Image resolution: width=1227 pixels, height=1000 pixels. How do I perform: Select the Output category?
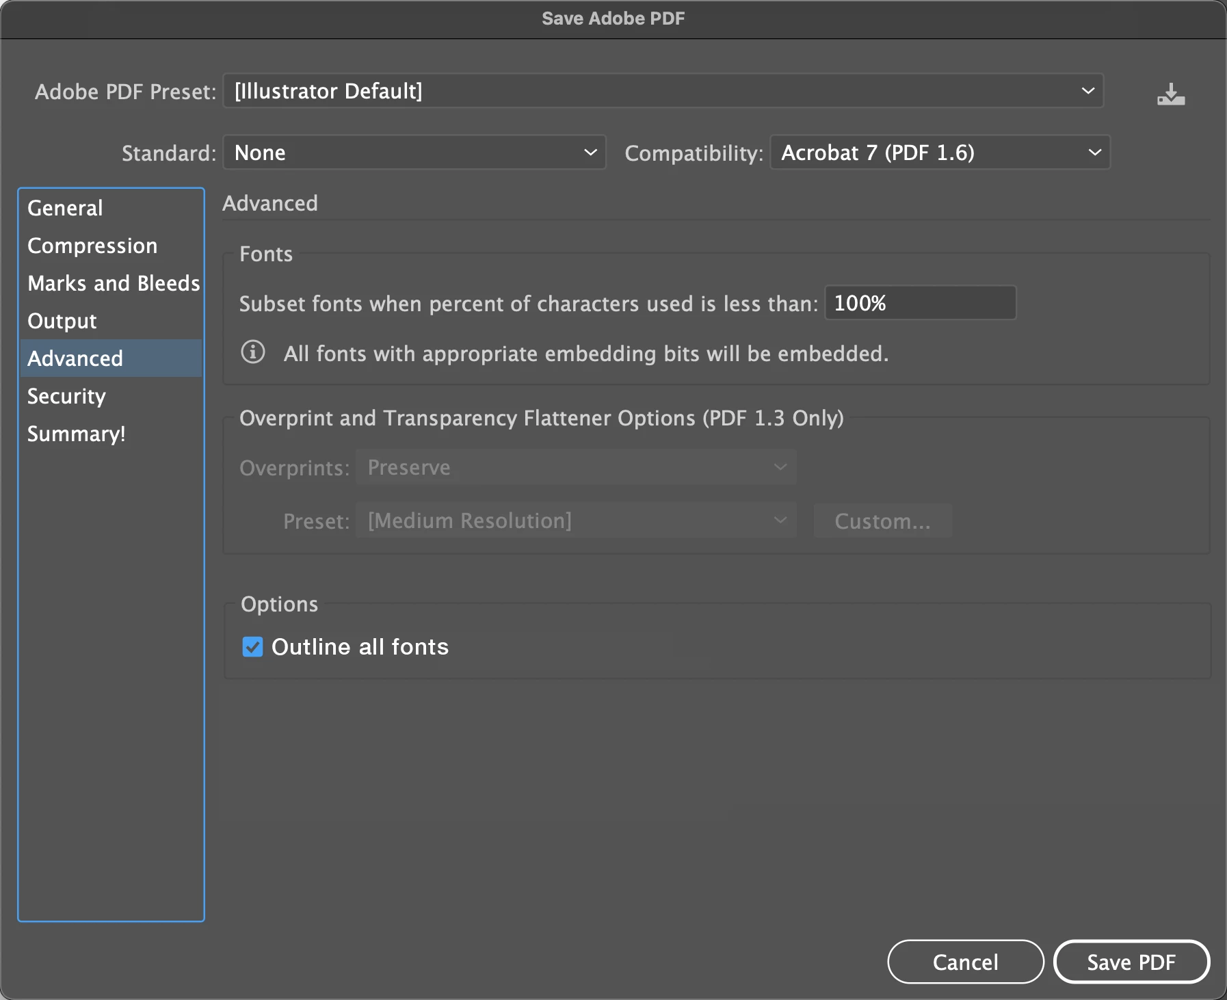tap(111, 321)
